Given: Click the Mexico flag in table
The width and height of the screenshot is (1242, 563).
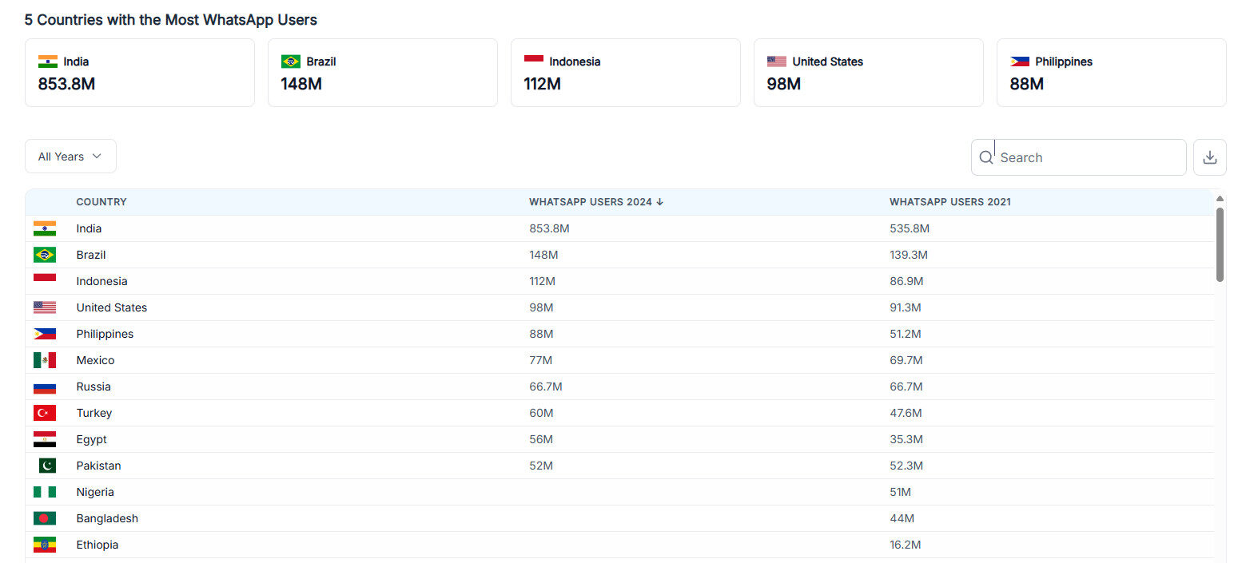Looking at the screenshot, I should click(x=45, y=360).
